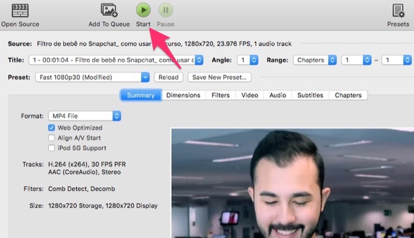Viewport: 414px width, 238px height.
Task: Click the Reload preset button
Action: point(168,77)
